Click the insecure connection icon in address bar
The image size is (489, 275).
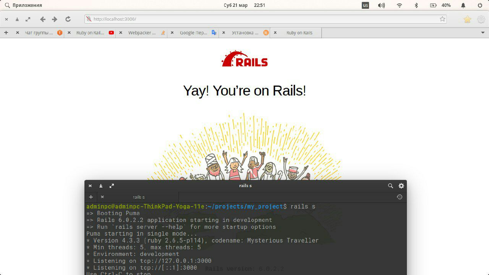(x=89, y=19)
